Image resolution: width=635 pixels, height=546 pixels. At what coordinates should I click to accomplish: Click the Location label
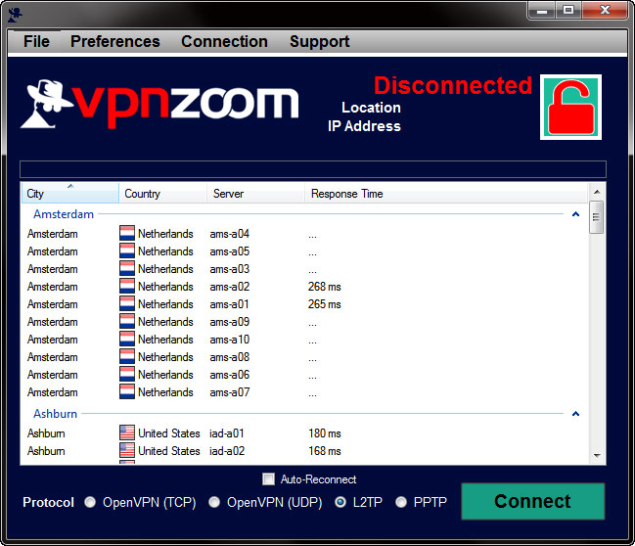click(x=371, y=108)
